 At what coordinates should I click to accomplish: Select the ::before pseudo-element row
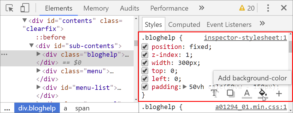[51, 37]
